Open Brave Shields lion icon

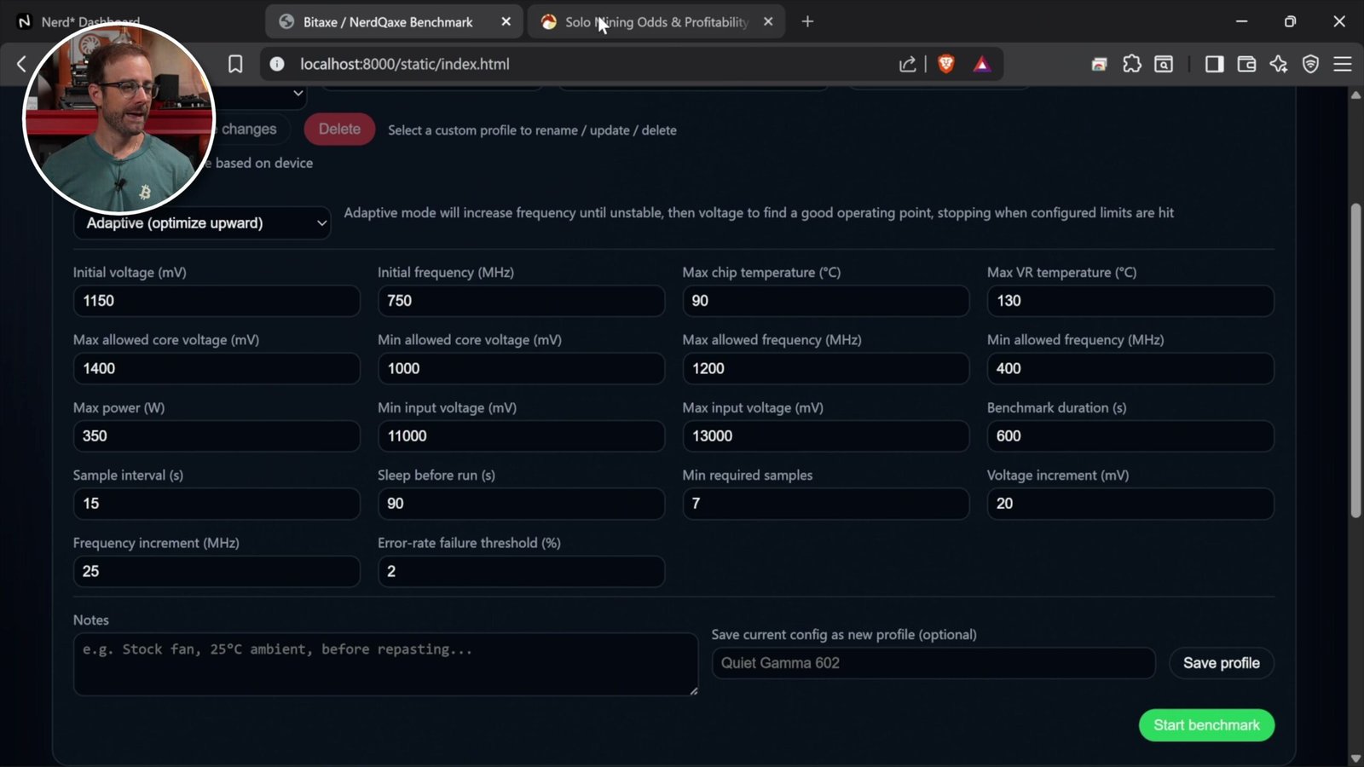[946, 64]
